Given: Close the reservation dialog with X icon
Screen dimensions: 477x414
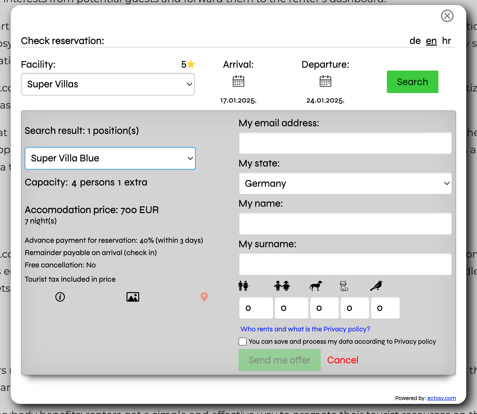Looking at the screenshot, I should coord(447,16).
